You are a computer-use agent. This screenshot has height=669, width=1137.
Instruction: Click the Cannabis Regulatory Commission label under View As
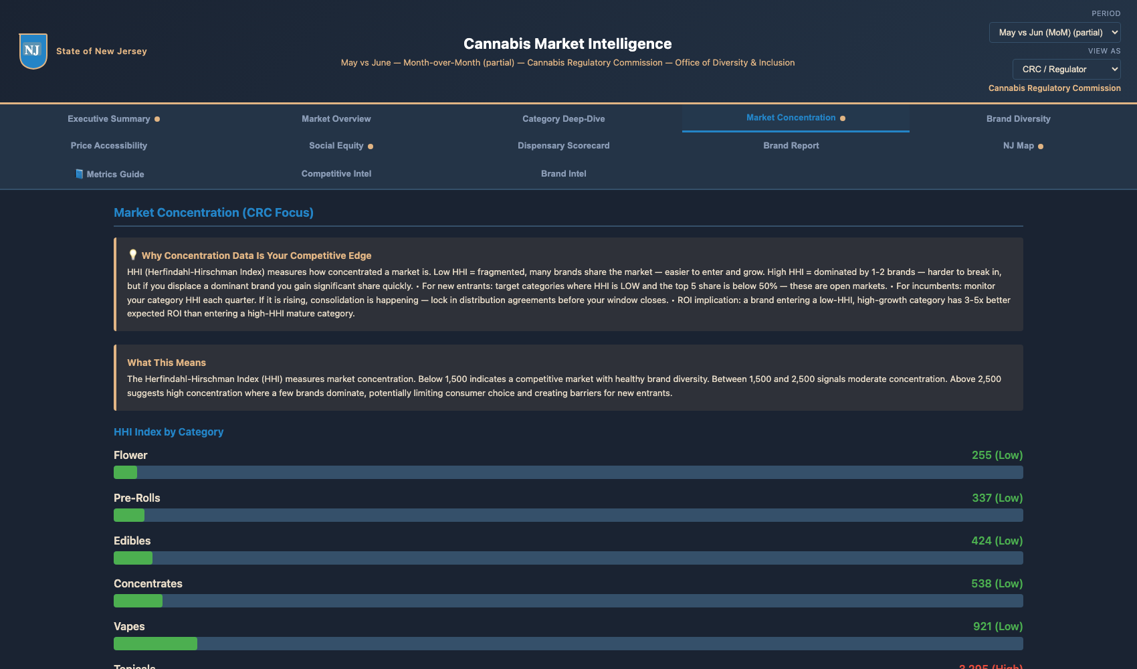1055,88
